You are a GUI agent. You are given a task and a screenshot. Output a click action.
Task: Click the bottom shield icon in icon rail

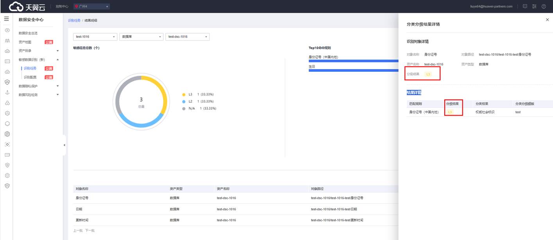coord(7,186)
